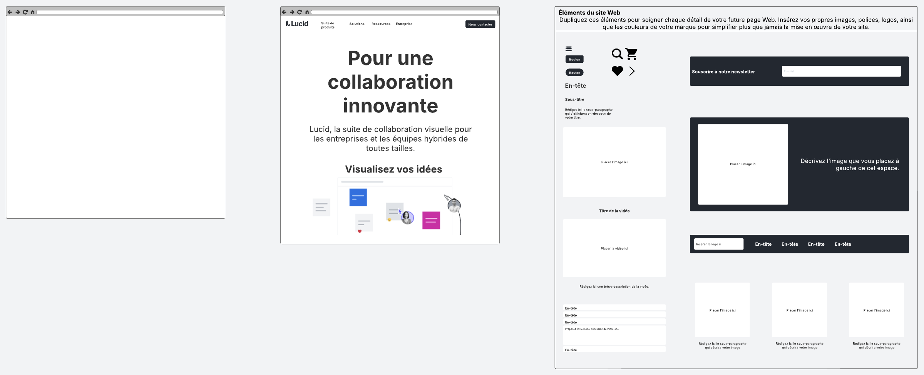Click the hamburger menu icon
The height and width of the screenshot is (375, 924).
pos(569,49)
